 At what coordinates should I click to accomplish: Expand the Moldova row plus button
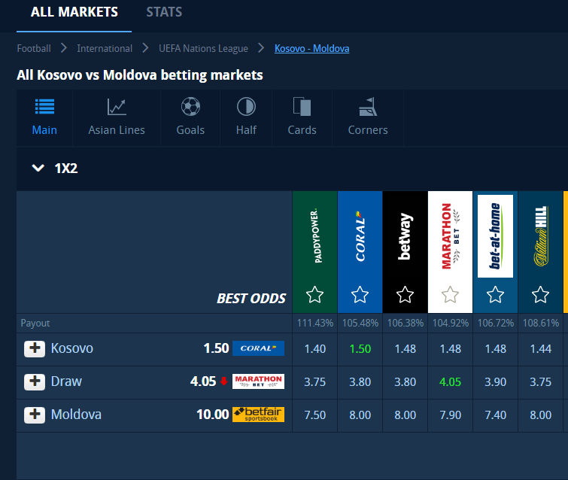coord(35,415)
